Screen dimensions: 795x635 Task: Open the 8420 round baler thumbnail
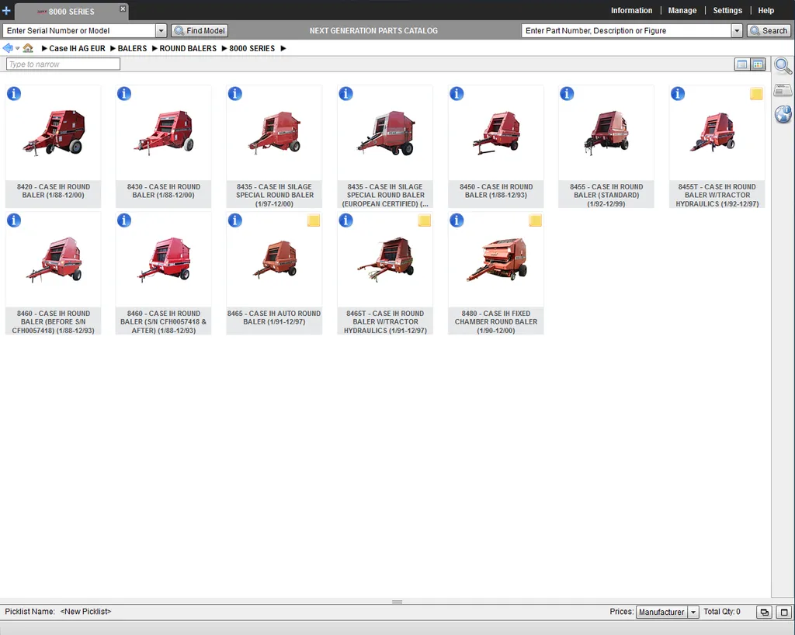click(x=54, y=134)
